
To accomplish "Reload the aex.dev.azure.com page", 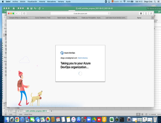I will (x=109, y=14).
